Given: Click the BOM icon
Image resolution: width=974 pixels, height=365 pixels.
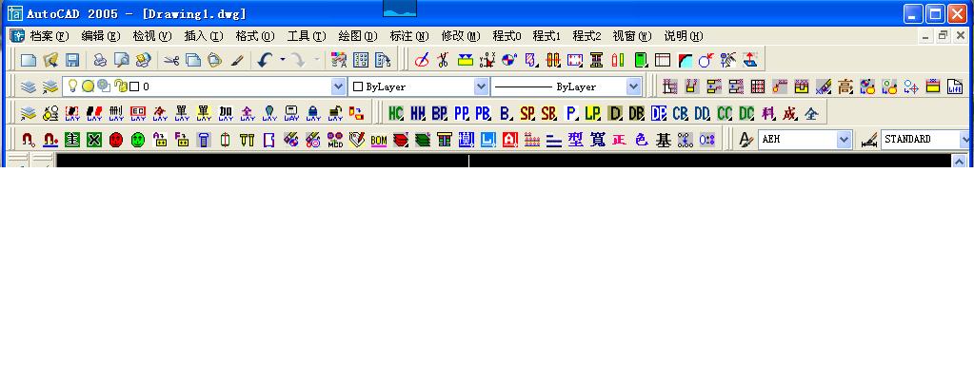Looking at the screenshot, I should click(379, 140).
